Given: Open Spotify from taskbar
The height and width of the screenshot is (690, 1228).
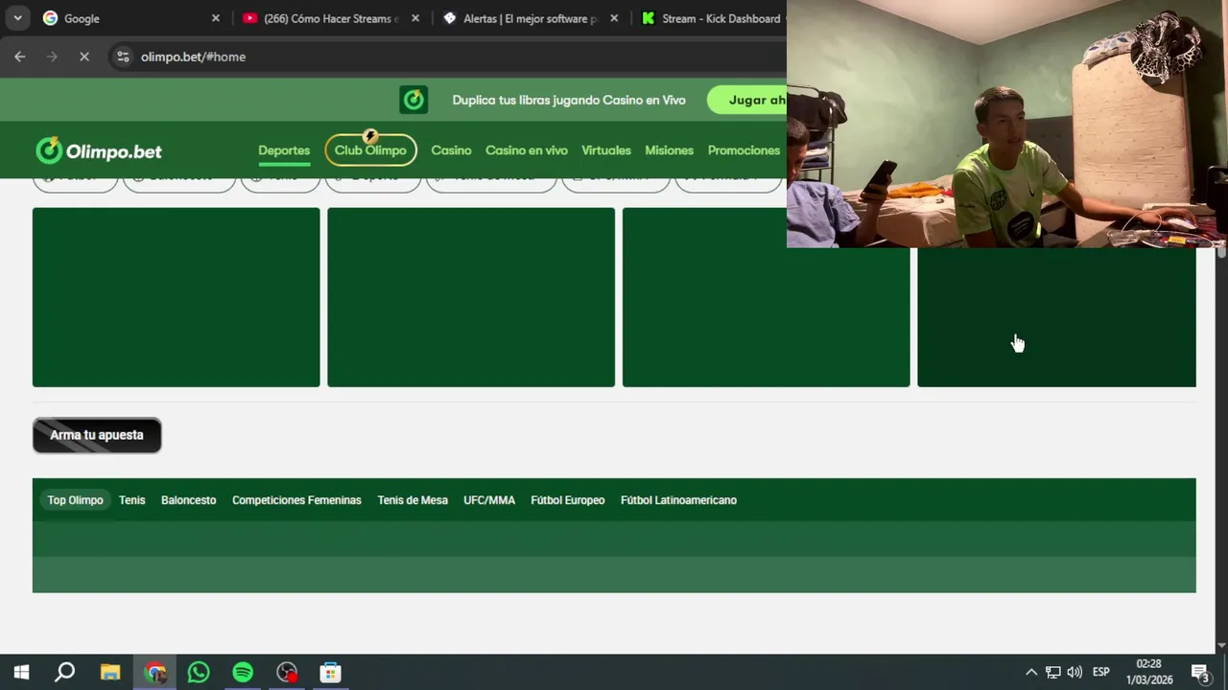Looking at the screenshot, I should 243,672.
